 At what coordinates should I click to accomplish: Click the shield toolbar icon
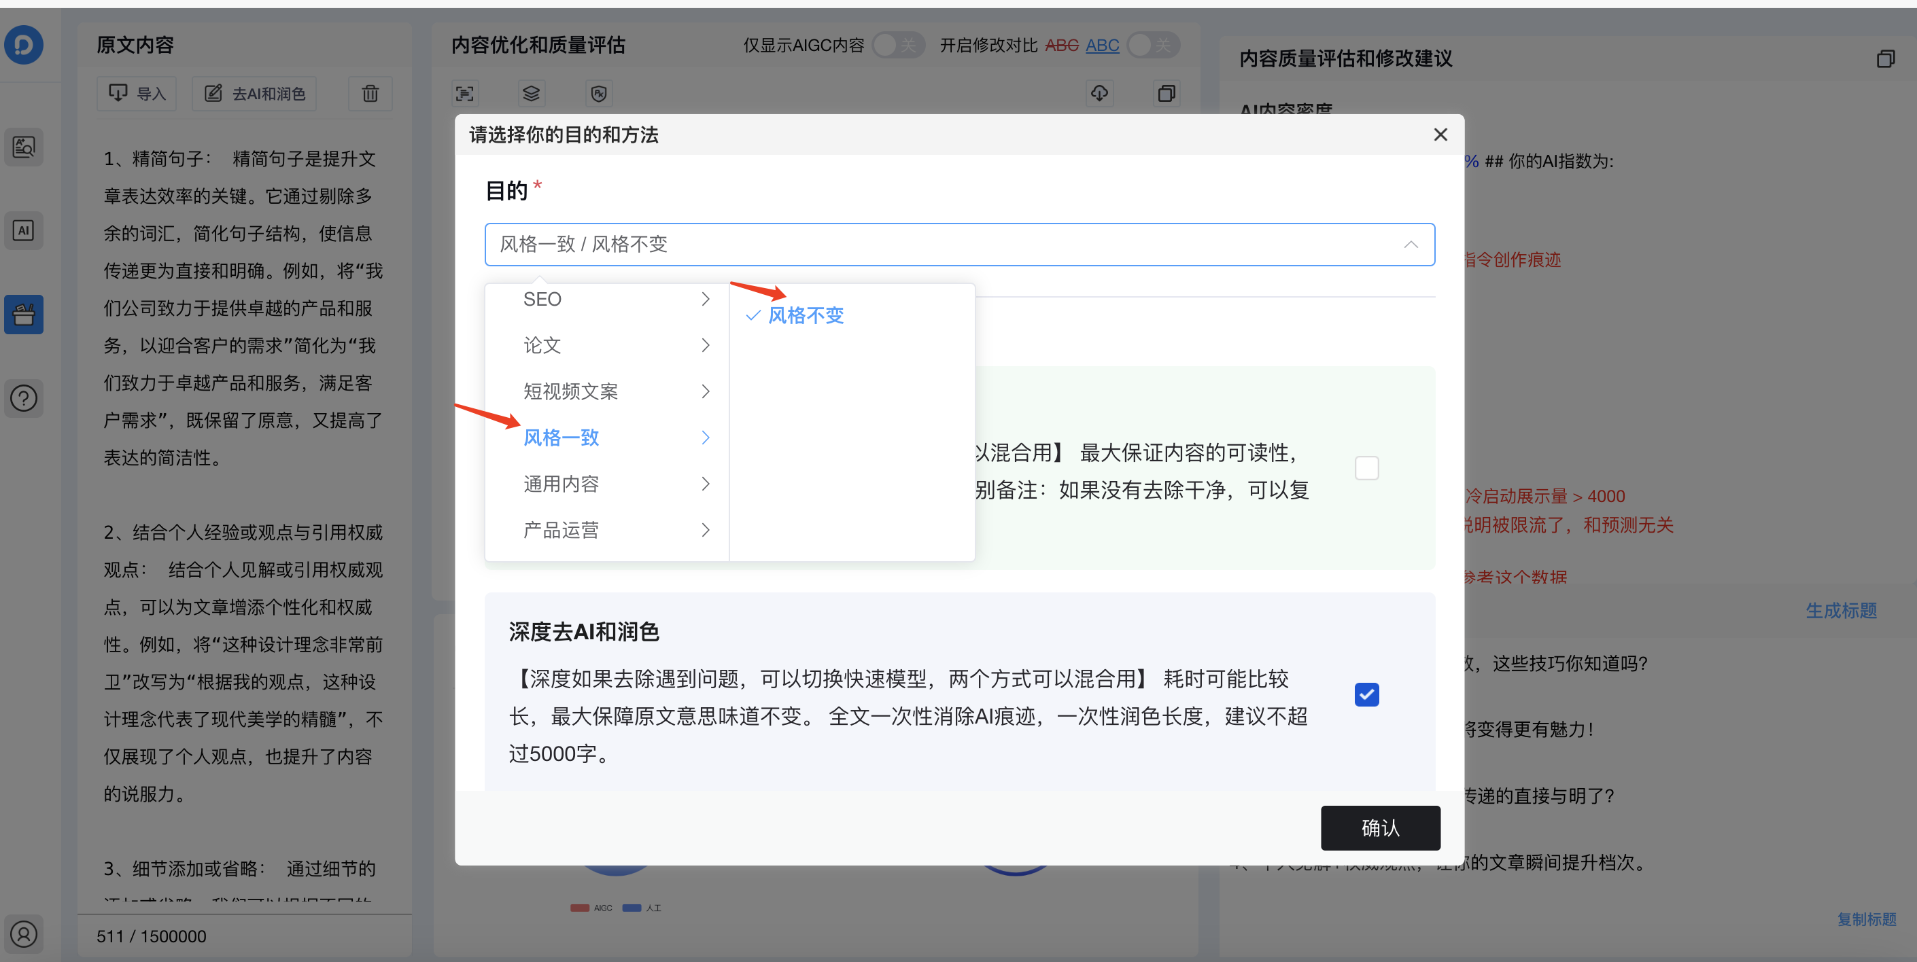[598, 94]
